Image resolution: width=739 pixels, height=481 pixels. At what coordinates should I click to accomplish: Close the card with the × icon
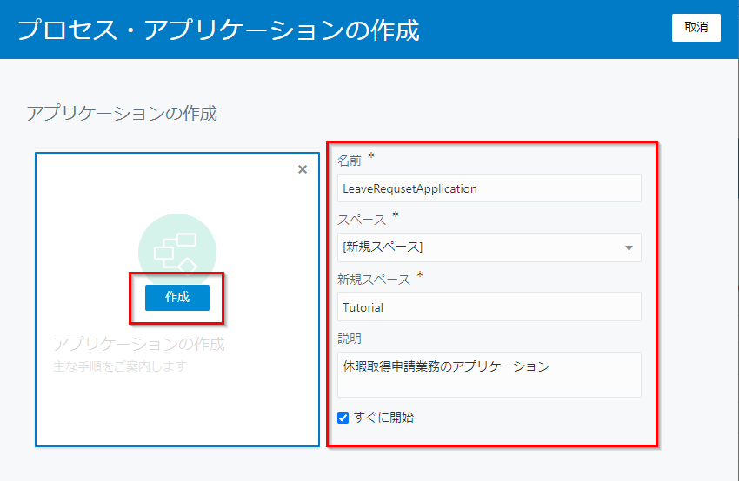(303, 169)
